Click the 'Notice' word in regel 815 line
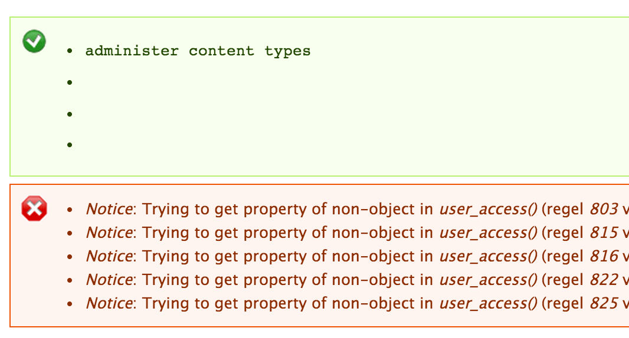The image size is (629, 338). pos(109,233)
